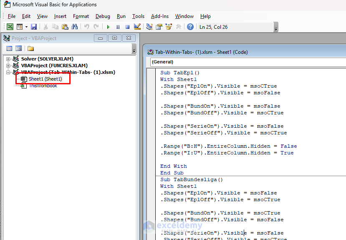
Task: Save the project with the floppy disk icon
Action: pos(34,27)
